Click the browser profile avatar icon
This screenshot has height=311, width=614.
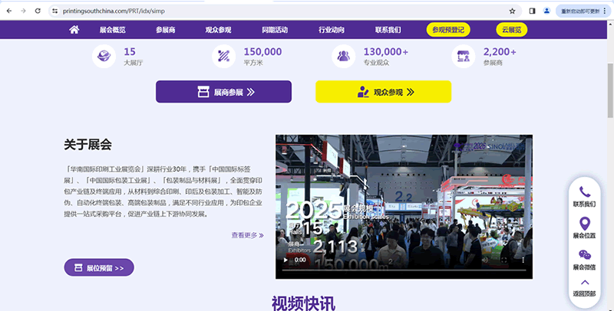pyautogui.click(x=546, y=11)
